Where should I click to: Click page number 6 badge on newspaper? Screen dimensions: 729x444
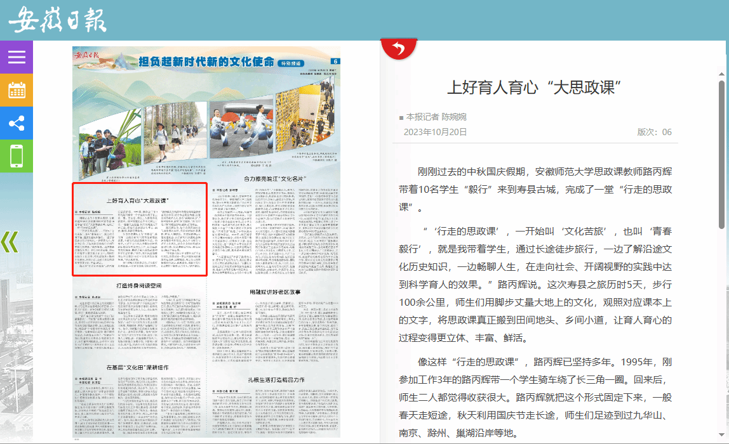335,62
